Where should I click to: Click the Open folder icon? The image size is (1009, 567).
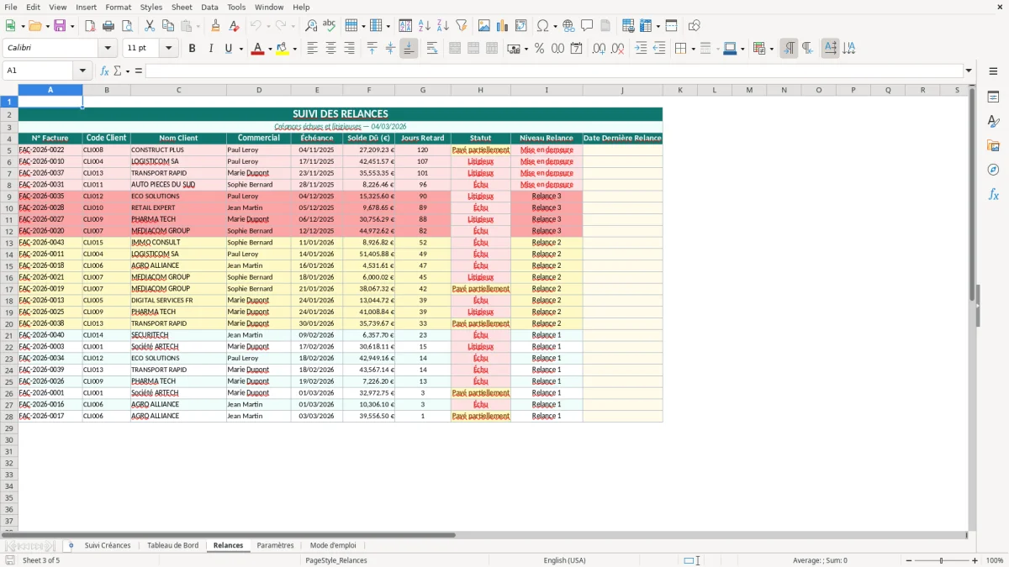point(34,26)
